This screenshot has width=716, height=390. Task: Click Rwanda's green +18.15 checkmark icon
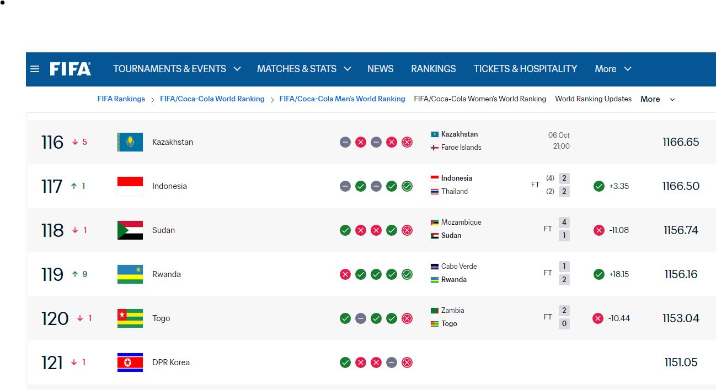coord(599,274)
